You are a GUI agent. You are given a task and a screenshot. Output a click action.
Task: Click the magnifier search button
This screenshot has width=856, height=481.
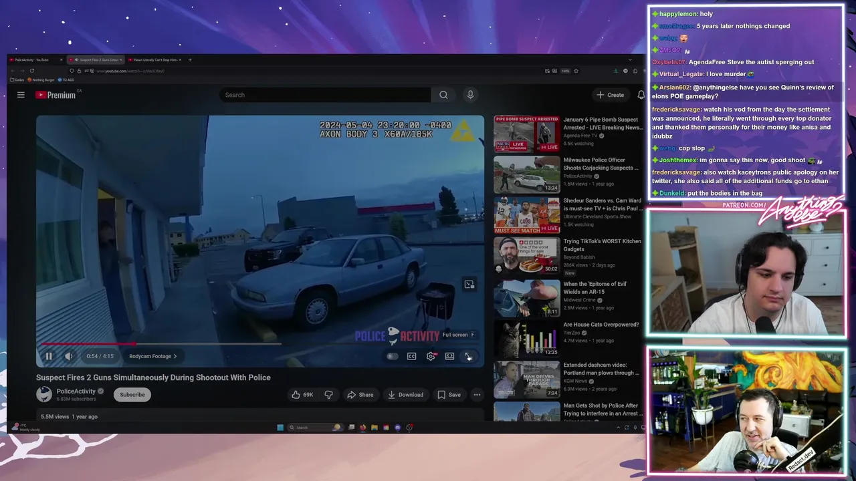[443, 95]
